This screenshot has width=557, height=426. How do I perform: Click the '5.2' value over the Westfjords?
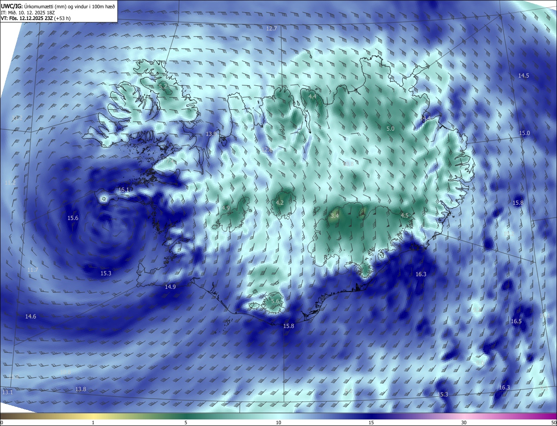(163, 87)
